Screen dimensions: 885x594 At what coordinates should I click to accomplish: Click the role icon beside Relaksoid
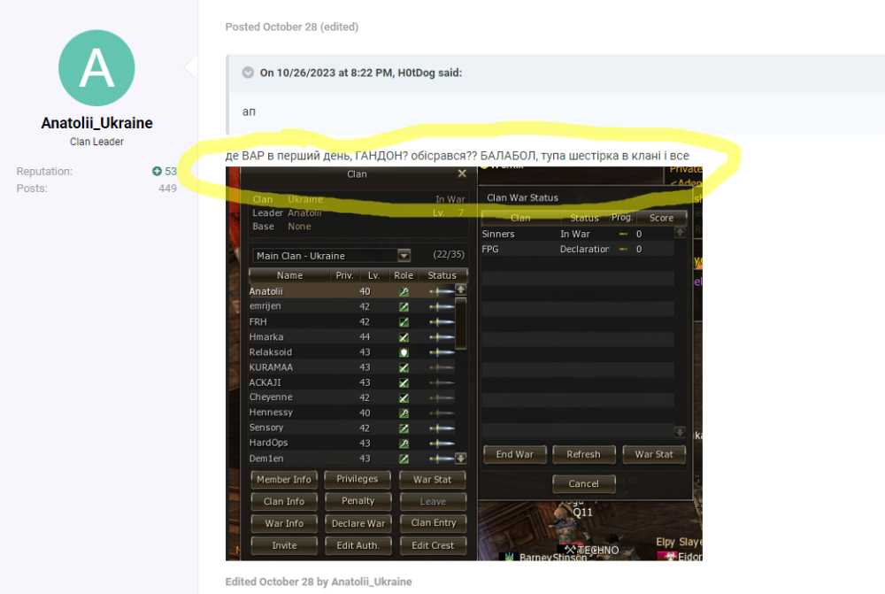(404, 352)
